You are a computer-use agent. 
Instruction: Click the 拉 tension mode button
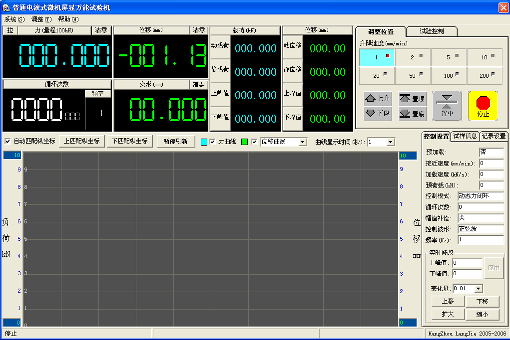[10, 30]
